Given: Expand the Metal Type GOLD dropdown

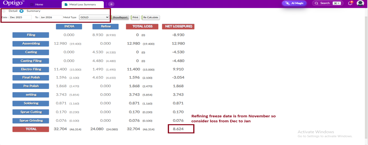Looking at the screenshot, I should click(x=94, y=17).
